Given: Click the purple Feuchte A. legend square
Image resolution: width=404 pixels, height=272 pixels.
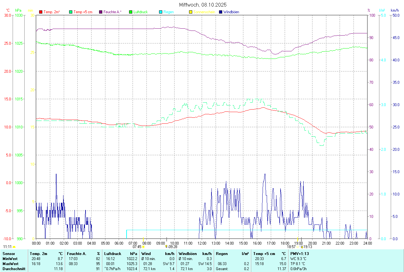Looking at the screenshot, I should [101, 12].
